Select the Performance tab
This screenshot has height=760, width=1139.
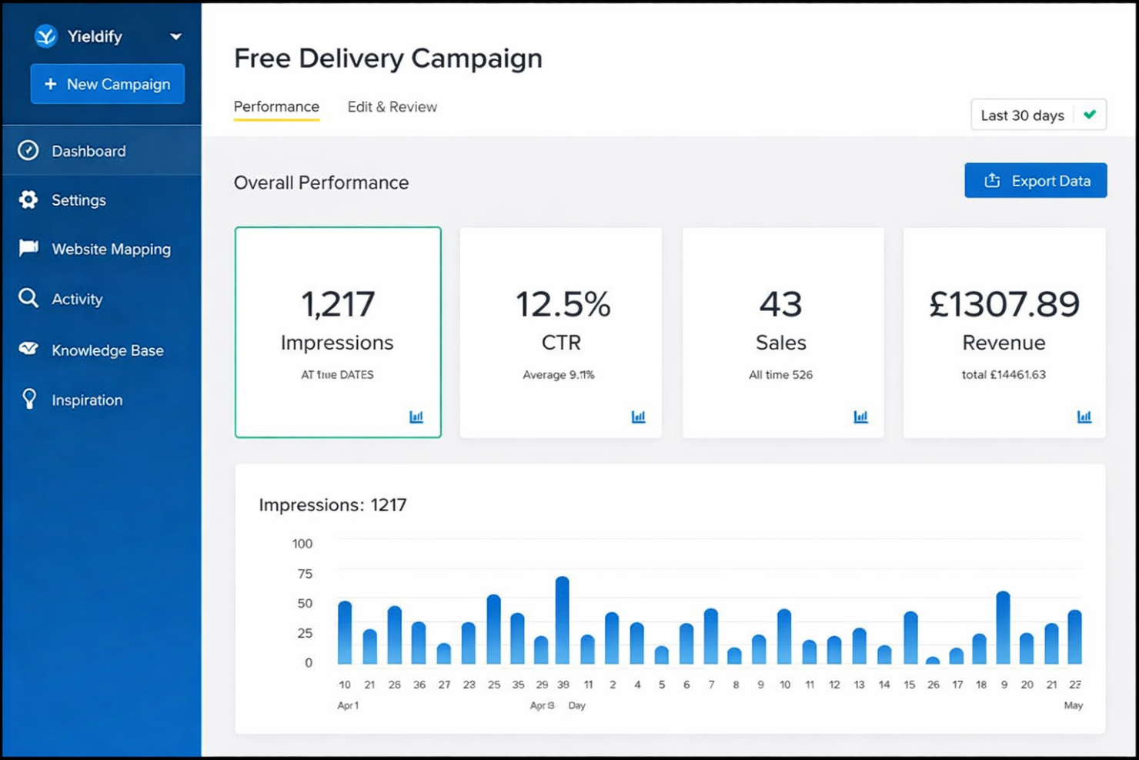click(276, 106)
